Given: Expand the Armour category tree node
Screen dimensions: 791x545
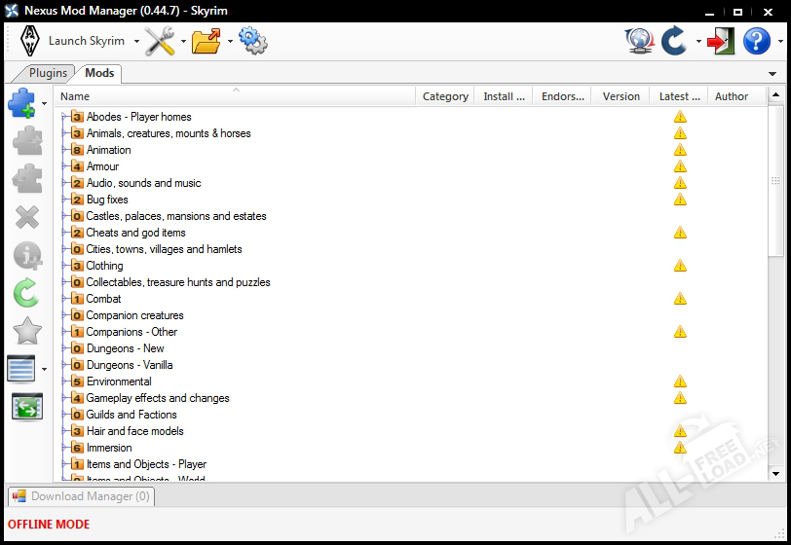Looking at the screenshot, I should 64,166.
